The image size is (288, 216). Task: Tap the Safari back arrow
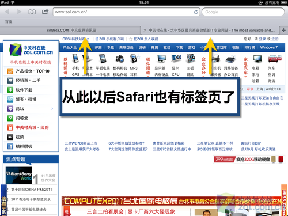click(7, 12)
